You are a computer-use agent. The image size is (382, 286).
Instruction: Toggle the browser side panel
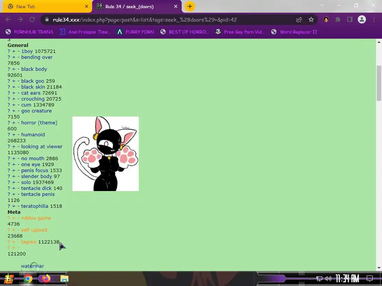(350, 19)
